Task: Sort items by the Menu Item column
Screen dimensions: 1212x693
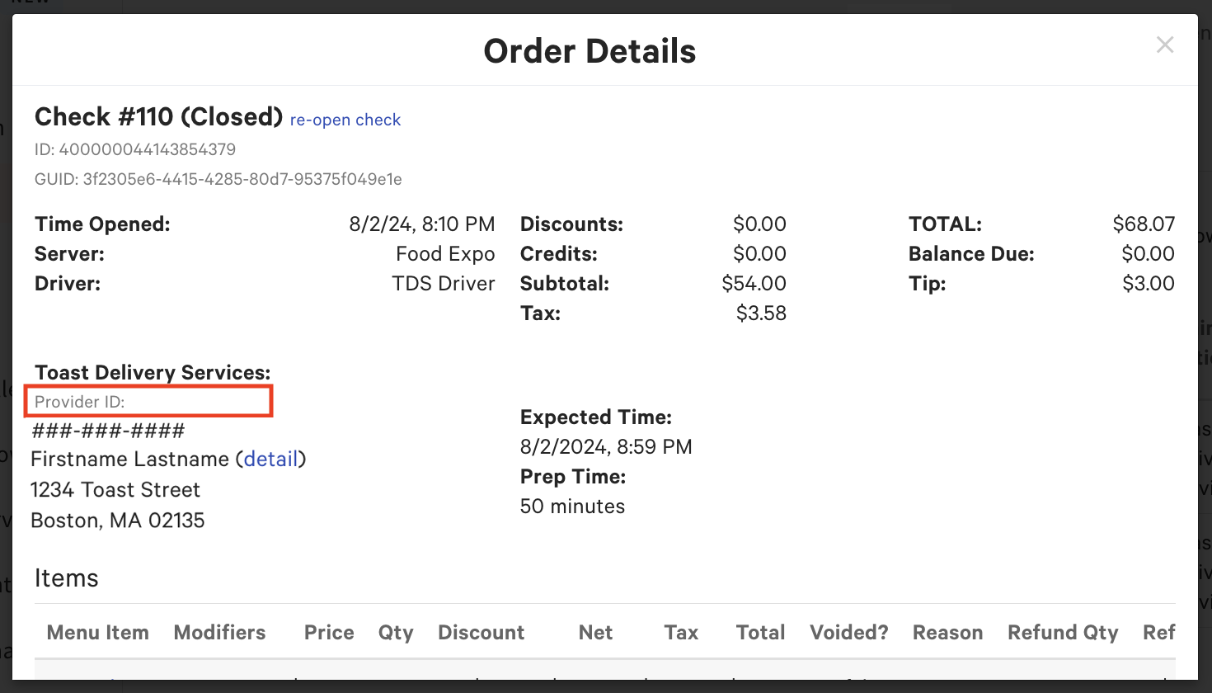Action: coord(97,632)
